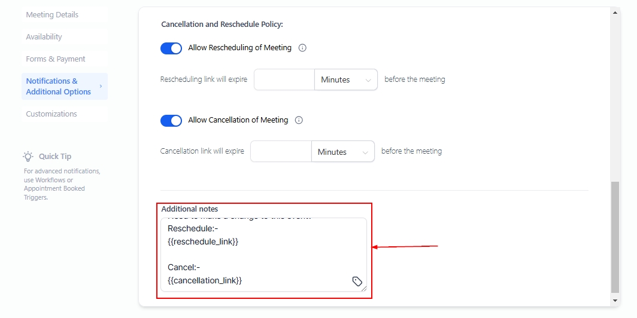The height and width of the screenshot is (318, 637).
Task: Switch to the Availability tab
Action: click(44, 37)
